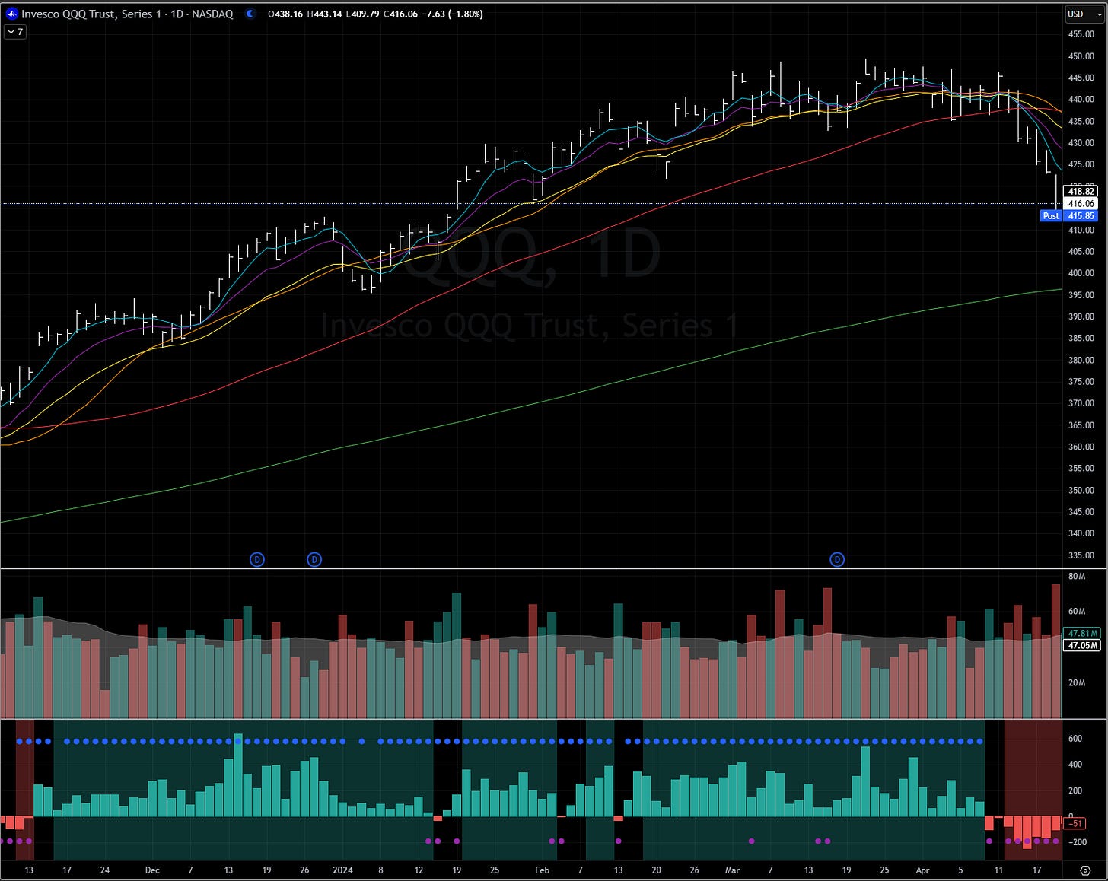Click the 2024 year label on time axis
The image size is (1108, 881).
[342, 870]
